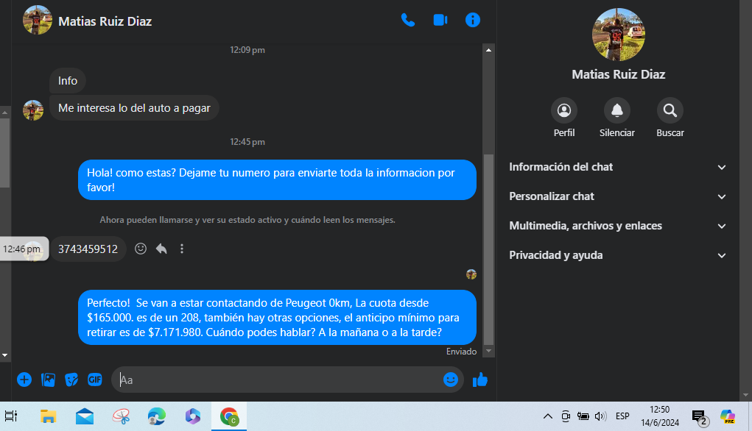Open clock and calendar 12:50
Image resolution: width=752 pixels, height=431 pixels.
pos(660,416)
